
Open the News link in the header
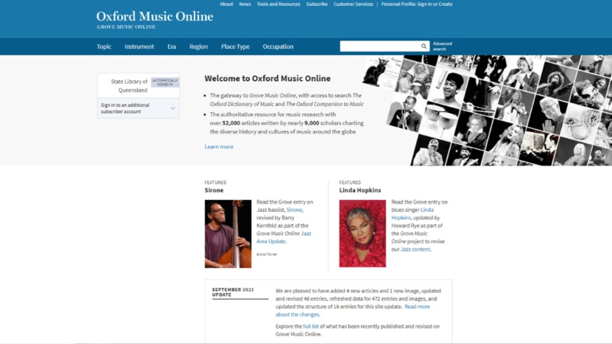pyautogui.click(x=245, y=4)
